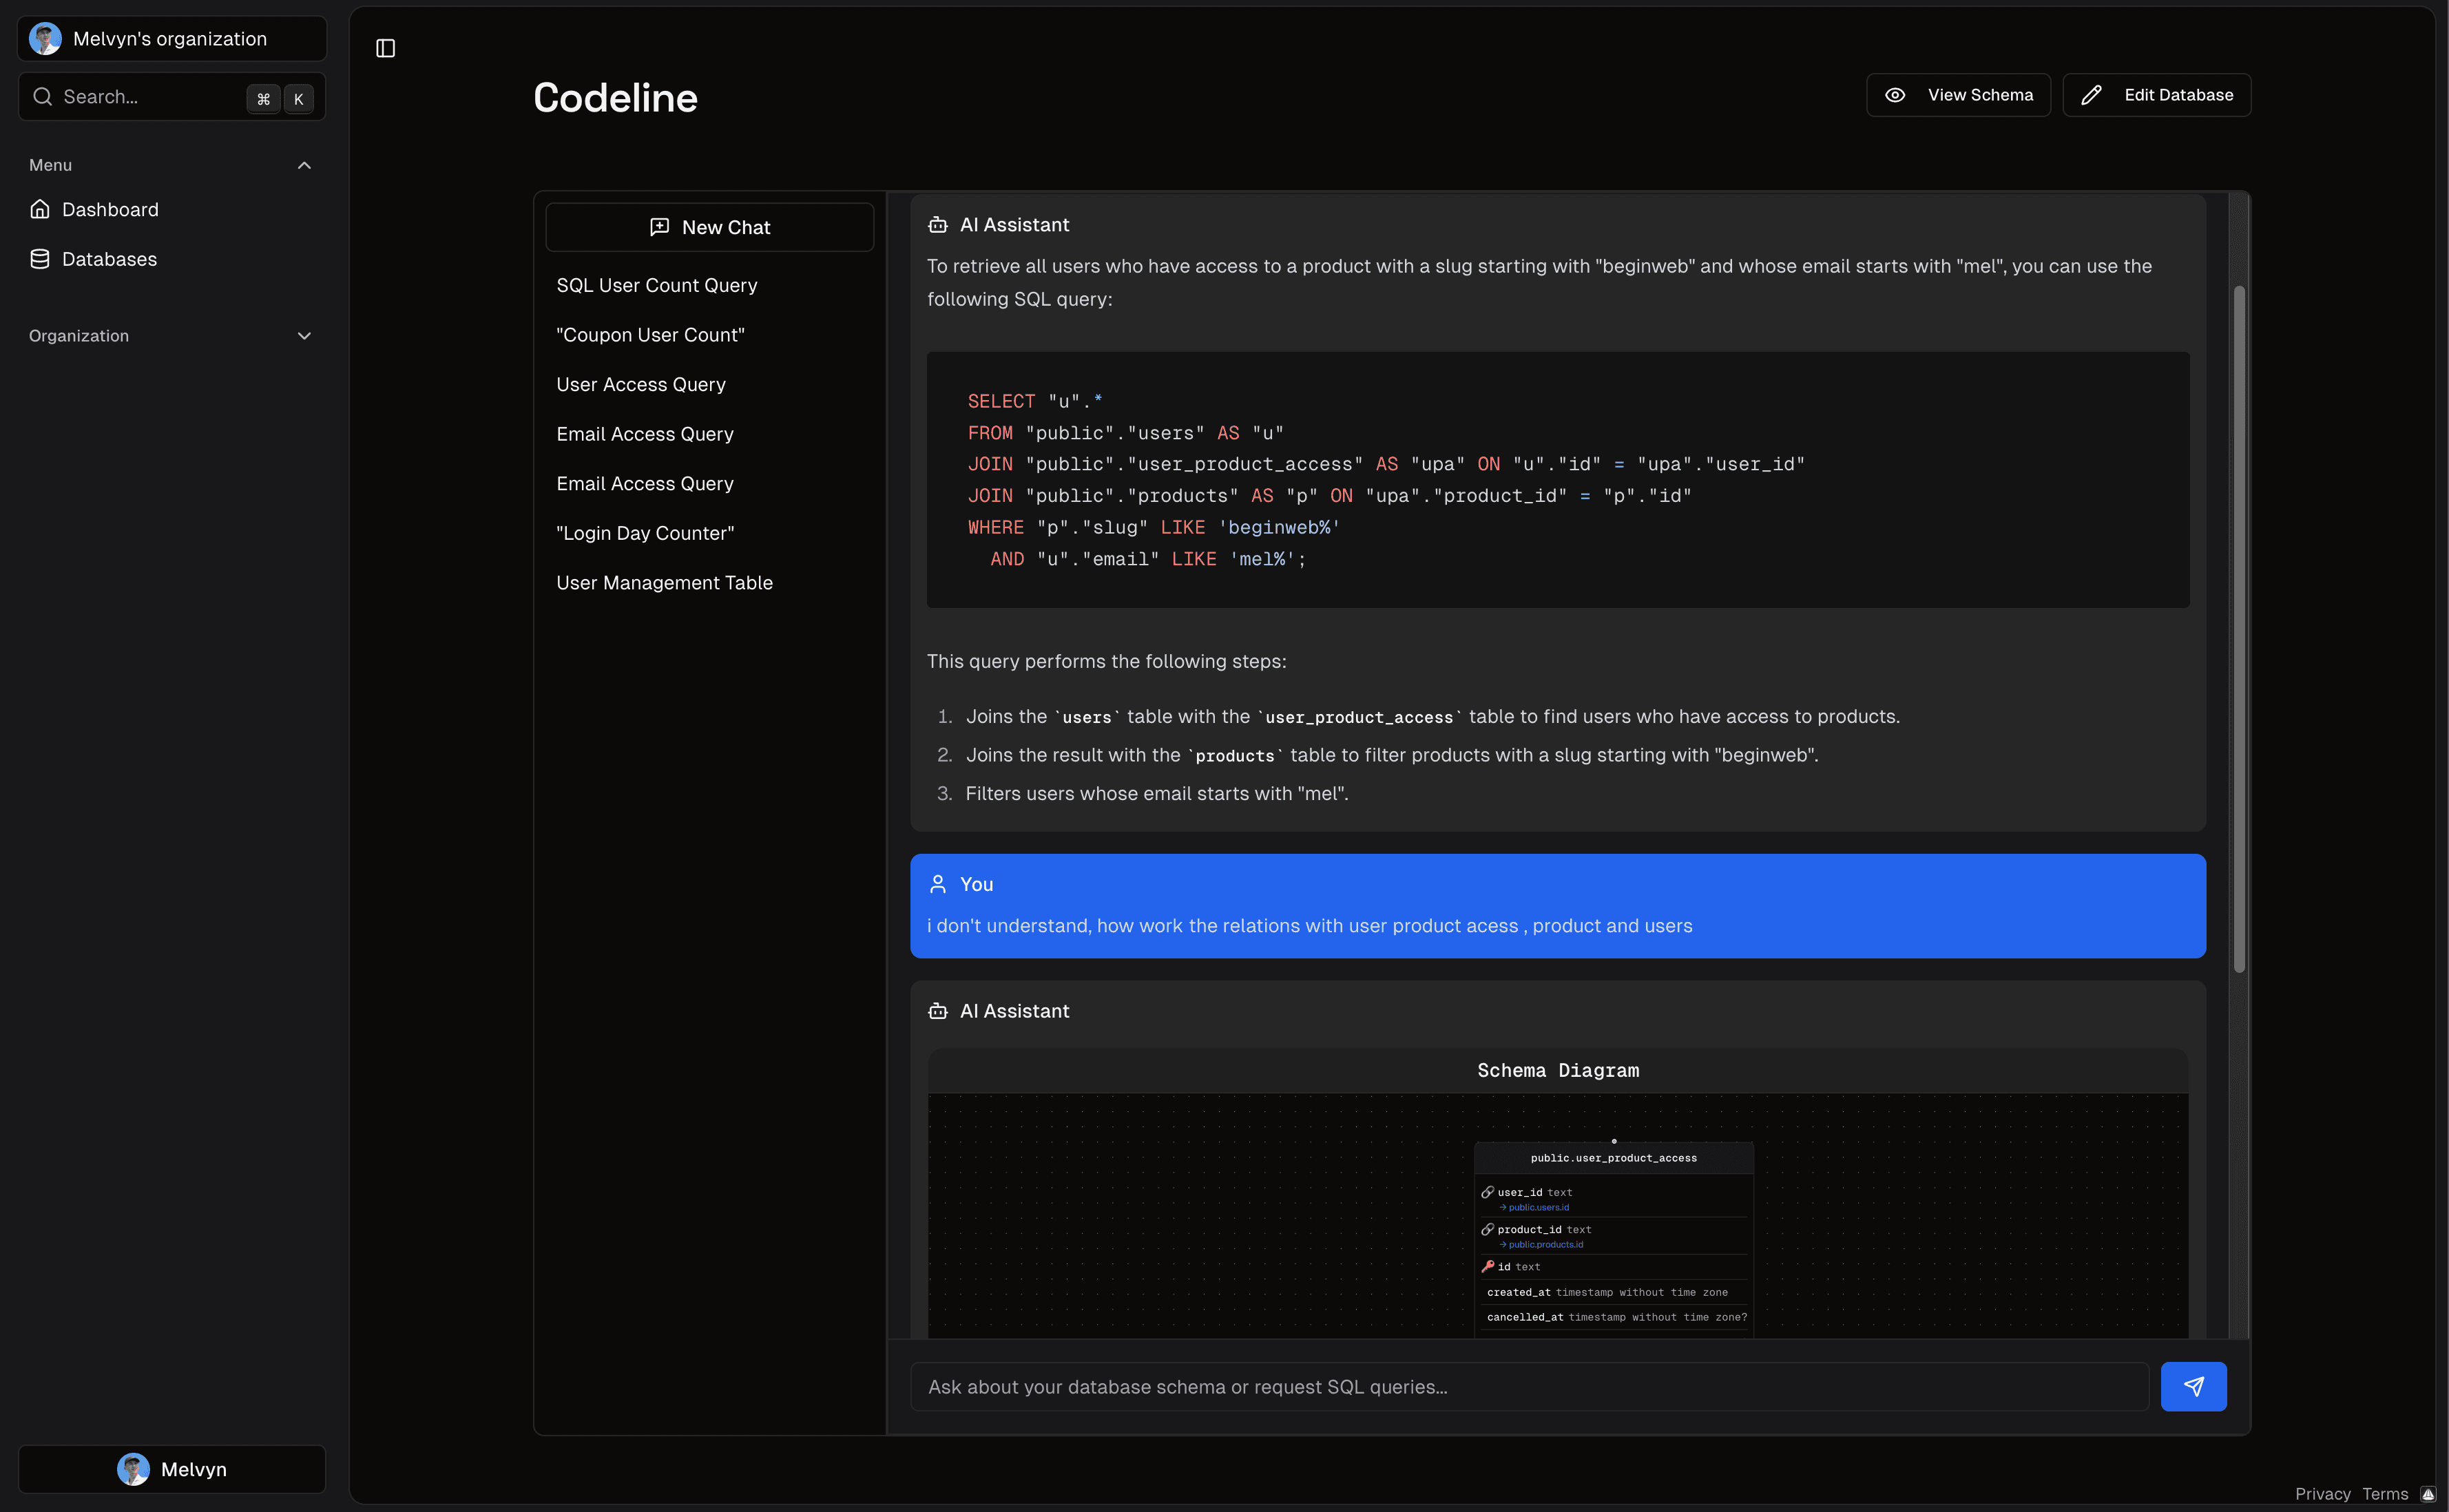Screen dimensions: 2449x1512
Task: Click Melvyn's avatar at the sidebar bottom
Action: point(135,1469)
